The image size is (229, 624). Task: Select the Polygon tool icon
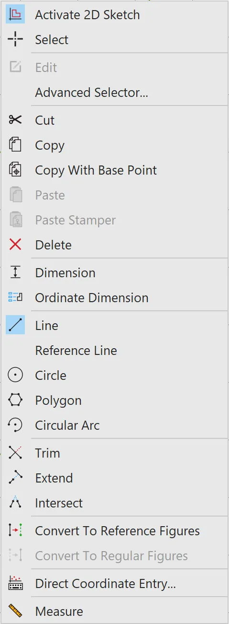(x=15, y=400)
